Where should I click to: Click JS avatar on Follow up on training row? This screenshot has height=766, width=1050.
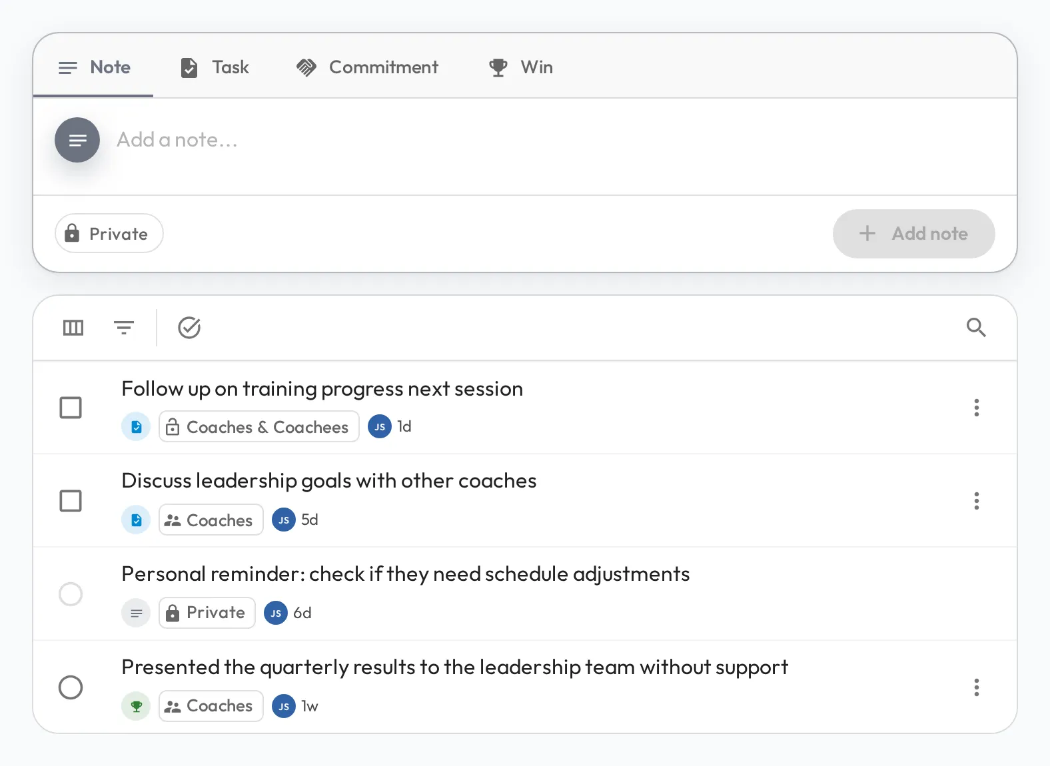click(x=380, y=427)
